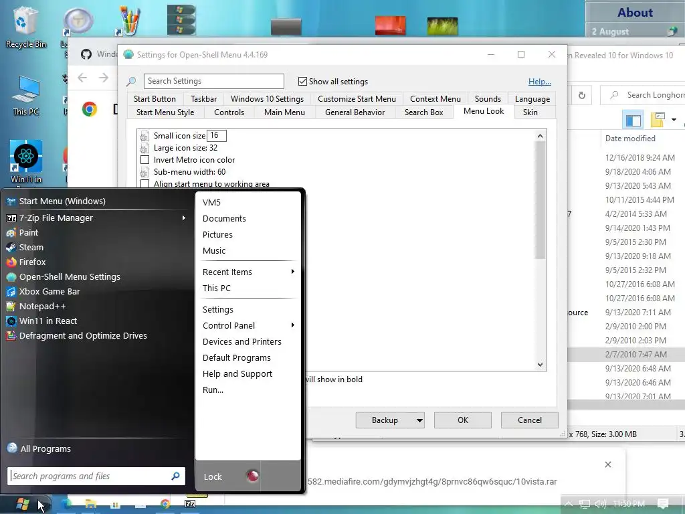
Task: Click the browser refresh icon behind dialog
Action: pyautogui.click(x=581, y=95)
